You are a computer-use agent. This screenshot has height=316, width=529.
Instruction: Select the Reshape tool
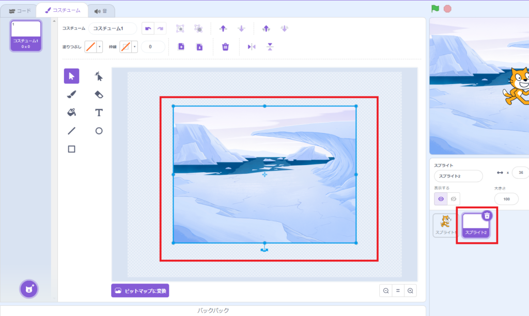coord(99,76)
